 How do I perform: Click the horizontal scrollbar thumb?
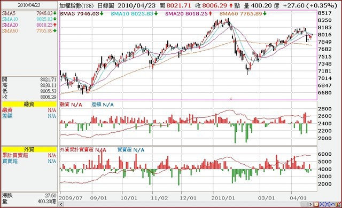pyautogui.click(x=304, y=204)
